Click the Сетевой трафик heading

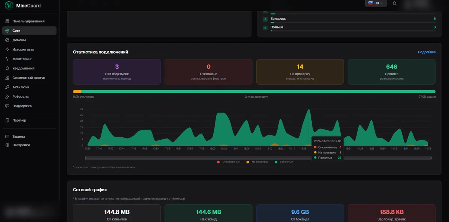90,190
